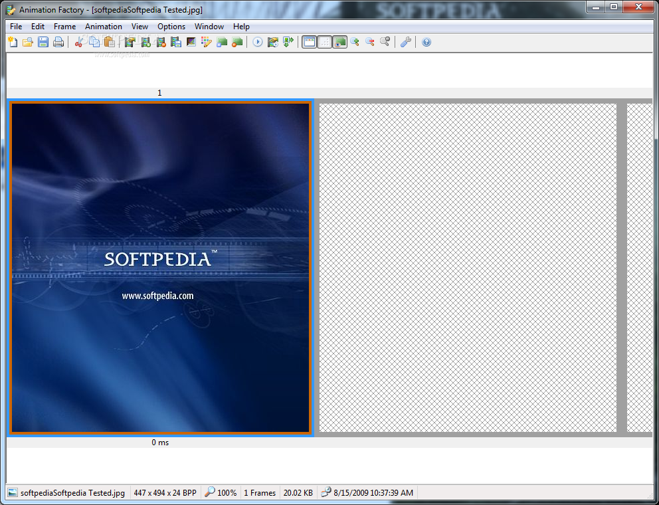Open settings with the wrench icon
The width and height of the screenshot is (659, 505).
[x=406, y=42]
